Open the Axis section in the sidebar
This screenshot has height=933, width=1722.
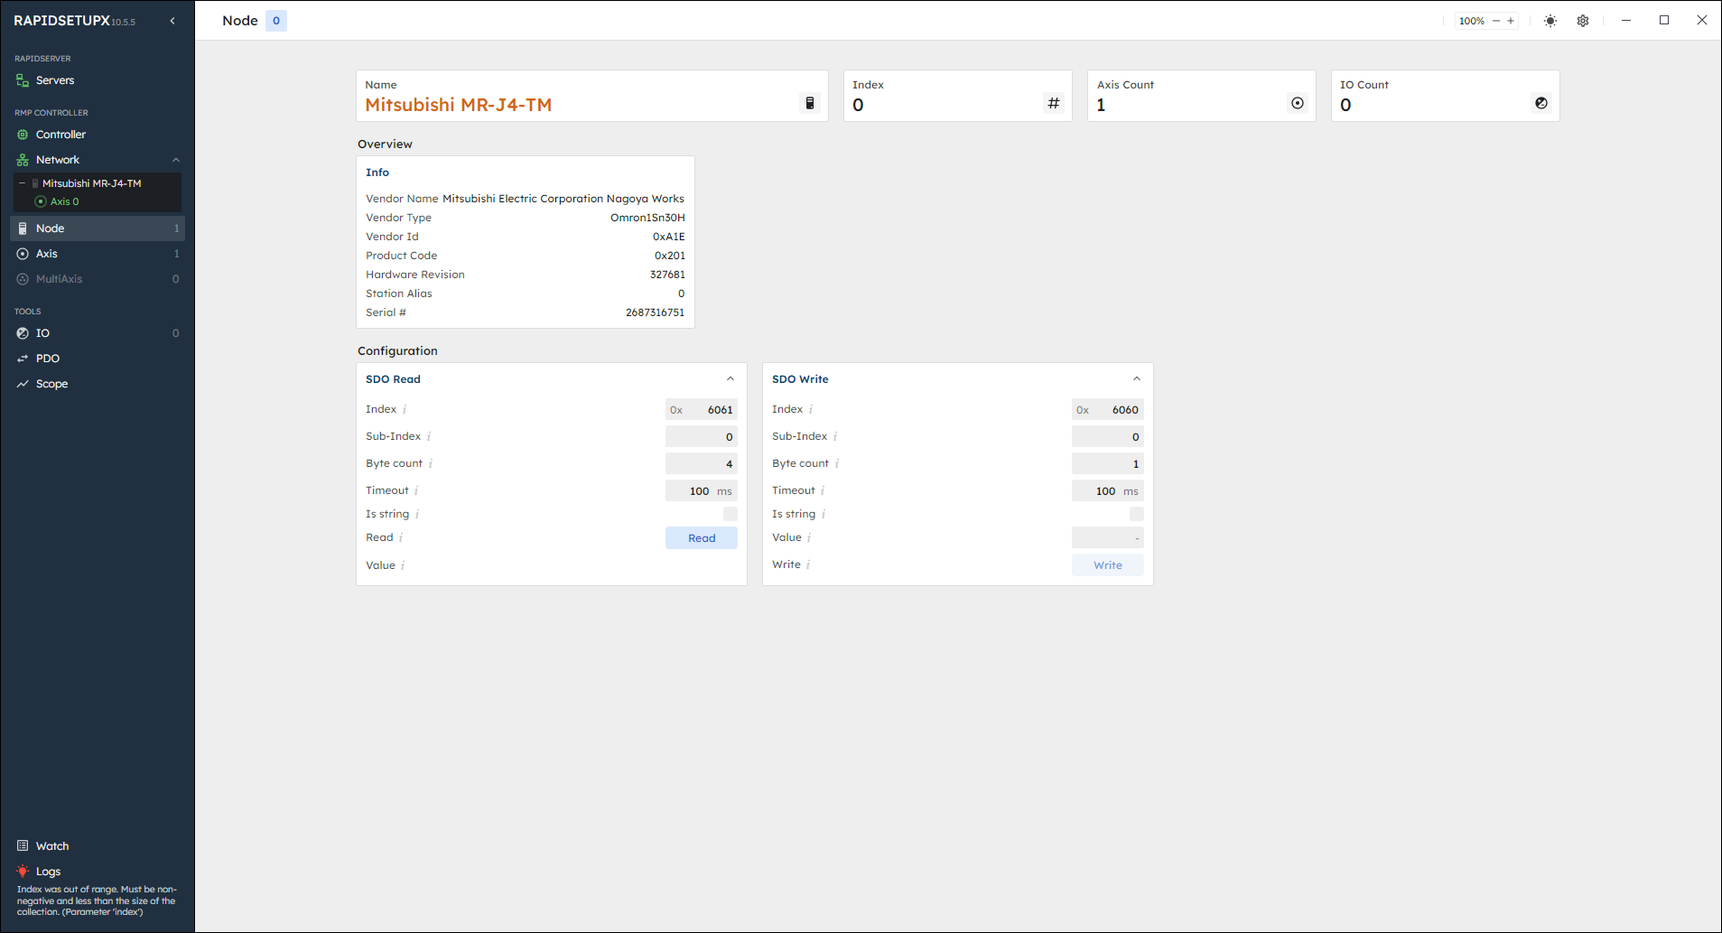tap(98, 254)
